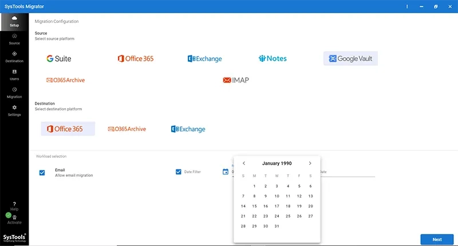The image size is (458, 246).
Task: Select day 3 in the calendar
Action: pos(277,186)
